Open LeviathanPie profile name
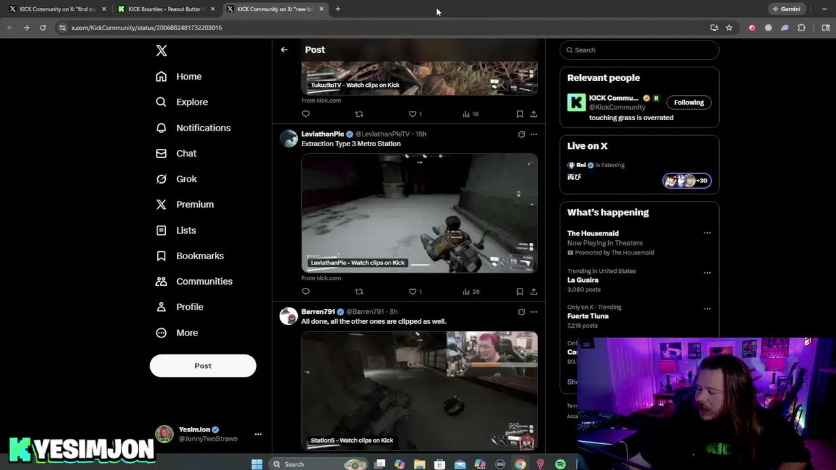This screenshot has height=470, width=836. click(323, 134)
